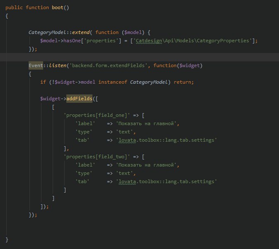279x249 pixels.
Task: Click the '$widget' parameter in function($widget)
Action: 189,65
